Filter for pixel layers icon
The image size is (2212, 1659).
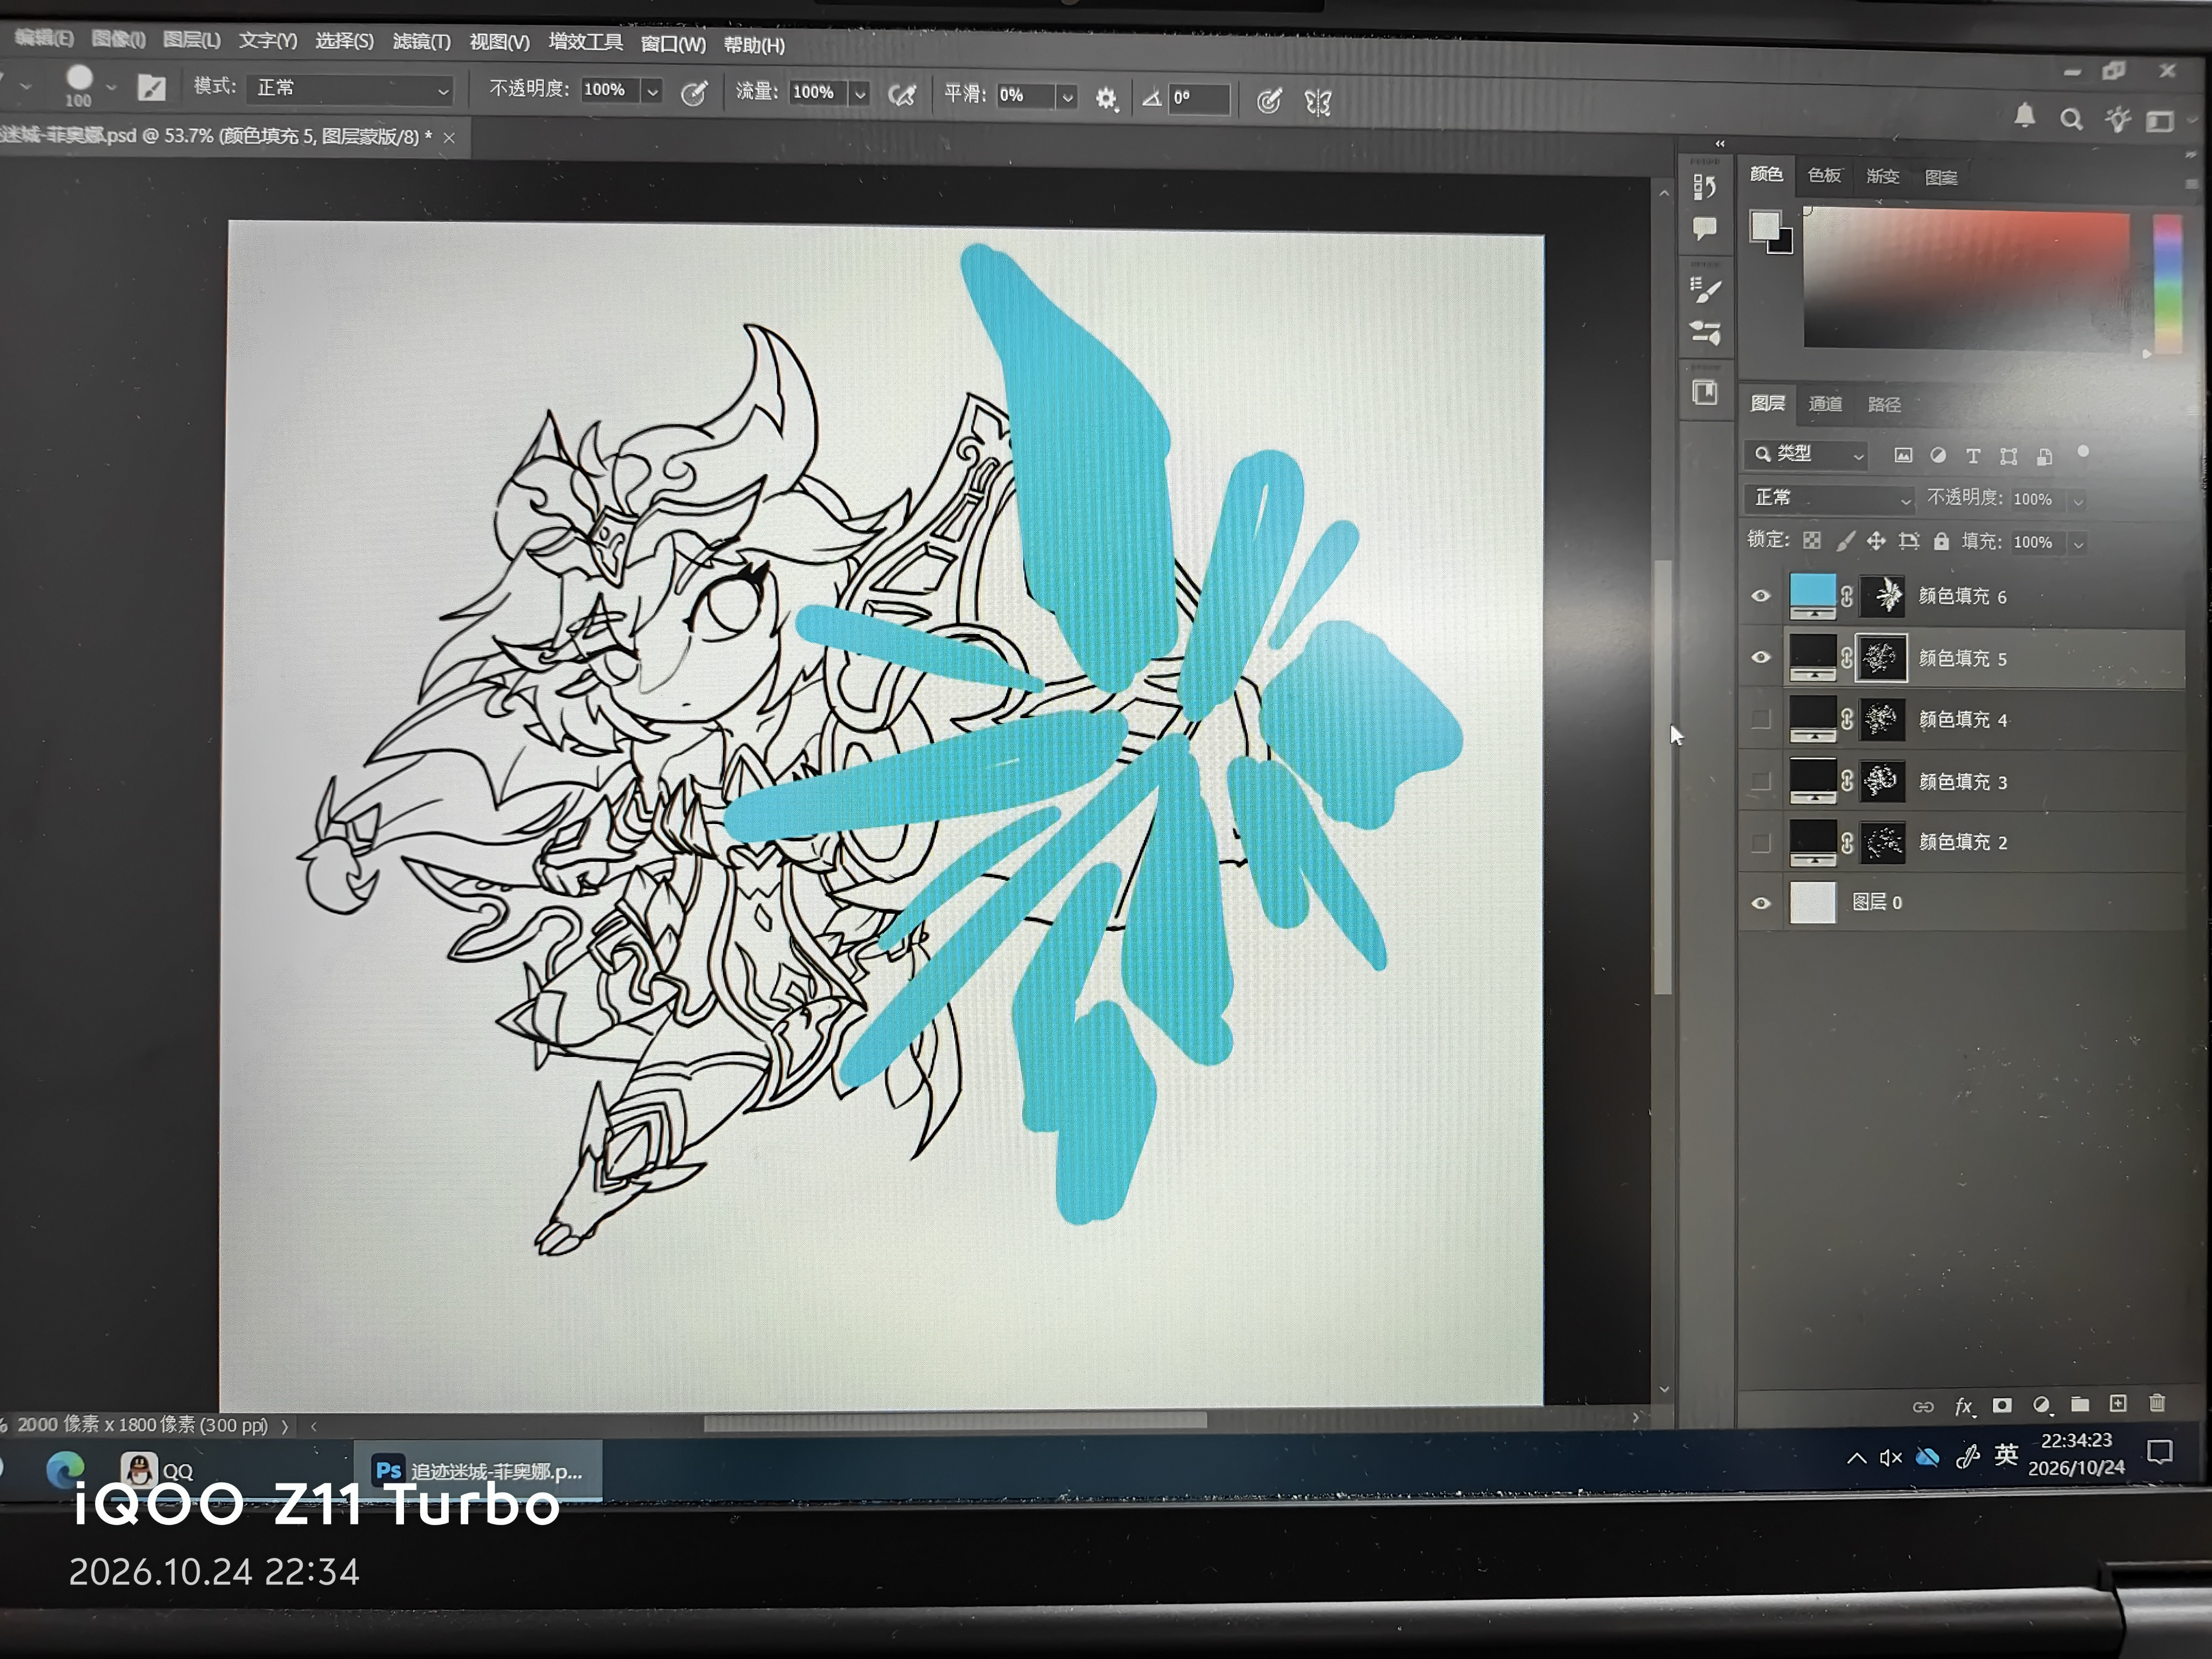(1903, 455)
